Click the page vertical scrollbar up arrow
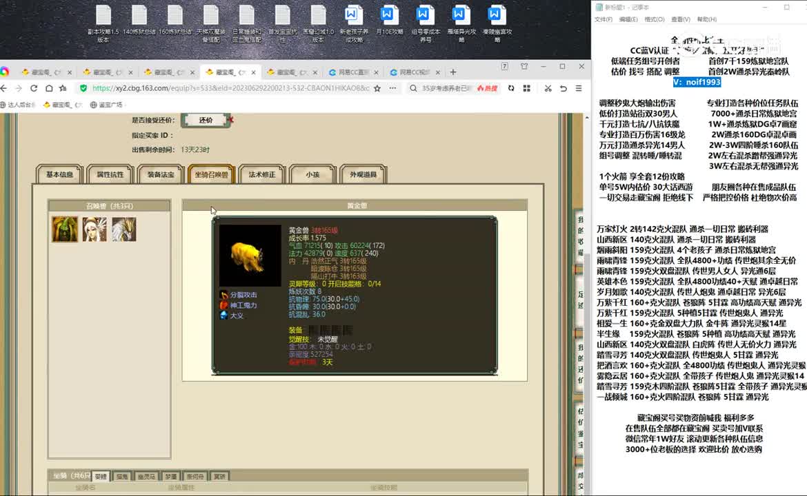 587,118
